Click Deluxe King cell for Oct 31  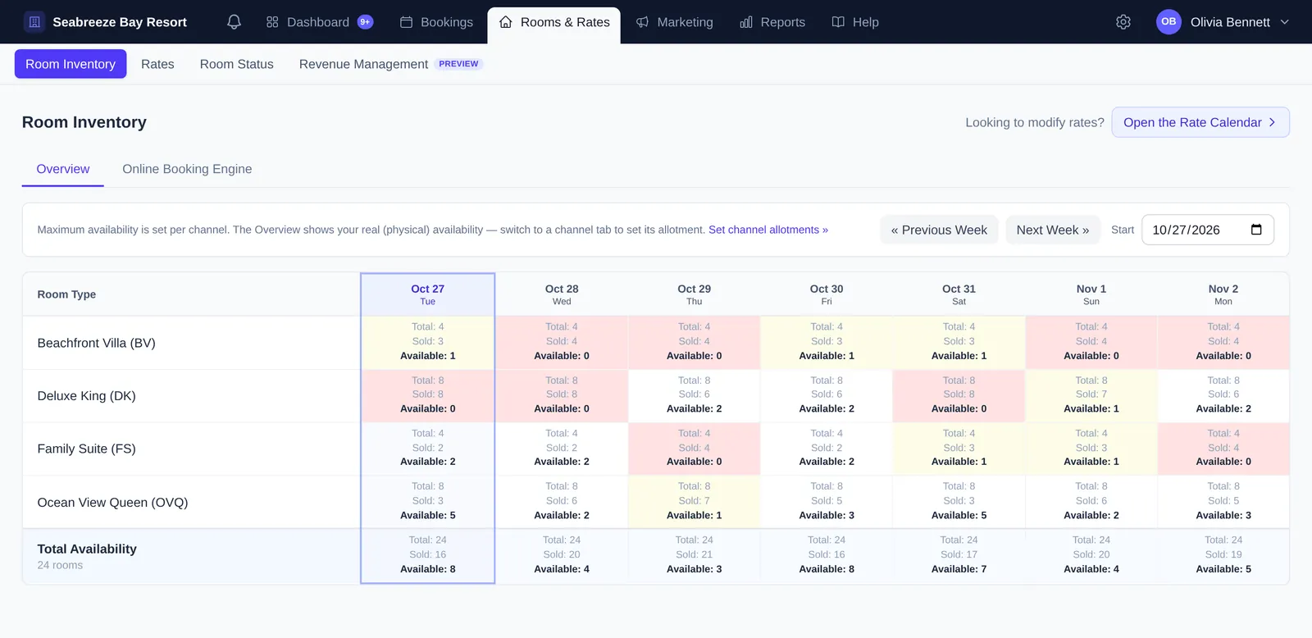(x=959, y=394)
